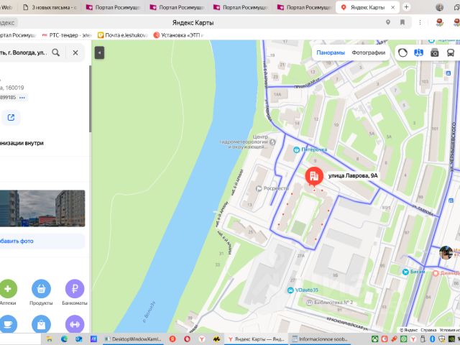Screen dimensions: 460x345
Task: Open Outlook from the taskbar
Action: [78, 339]
